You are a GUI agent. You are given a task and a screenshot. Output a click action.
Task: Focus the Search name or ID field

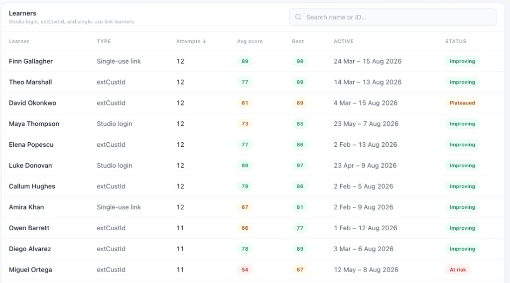click(393, 17)
